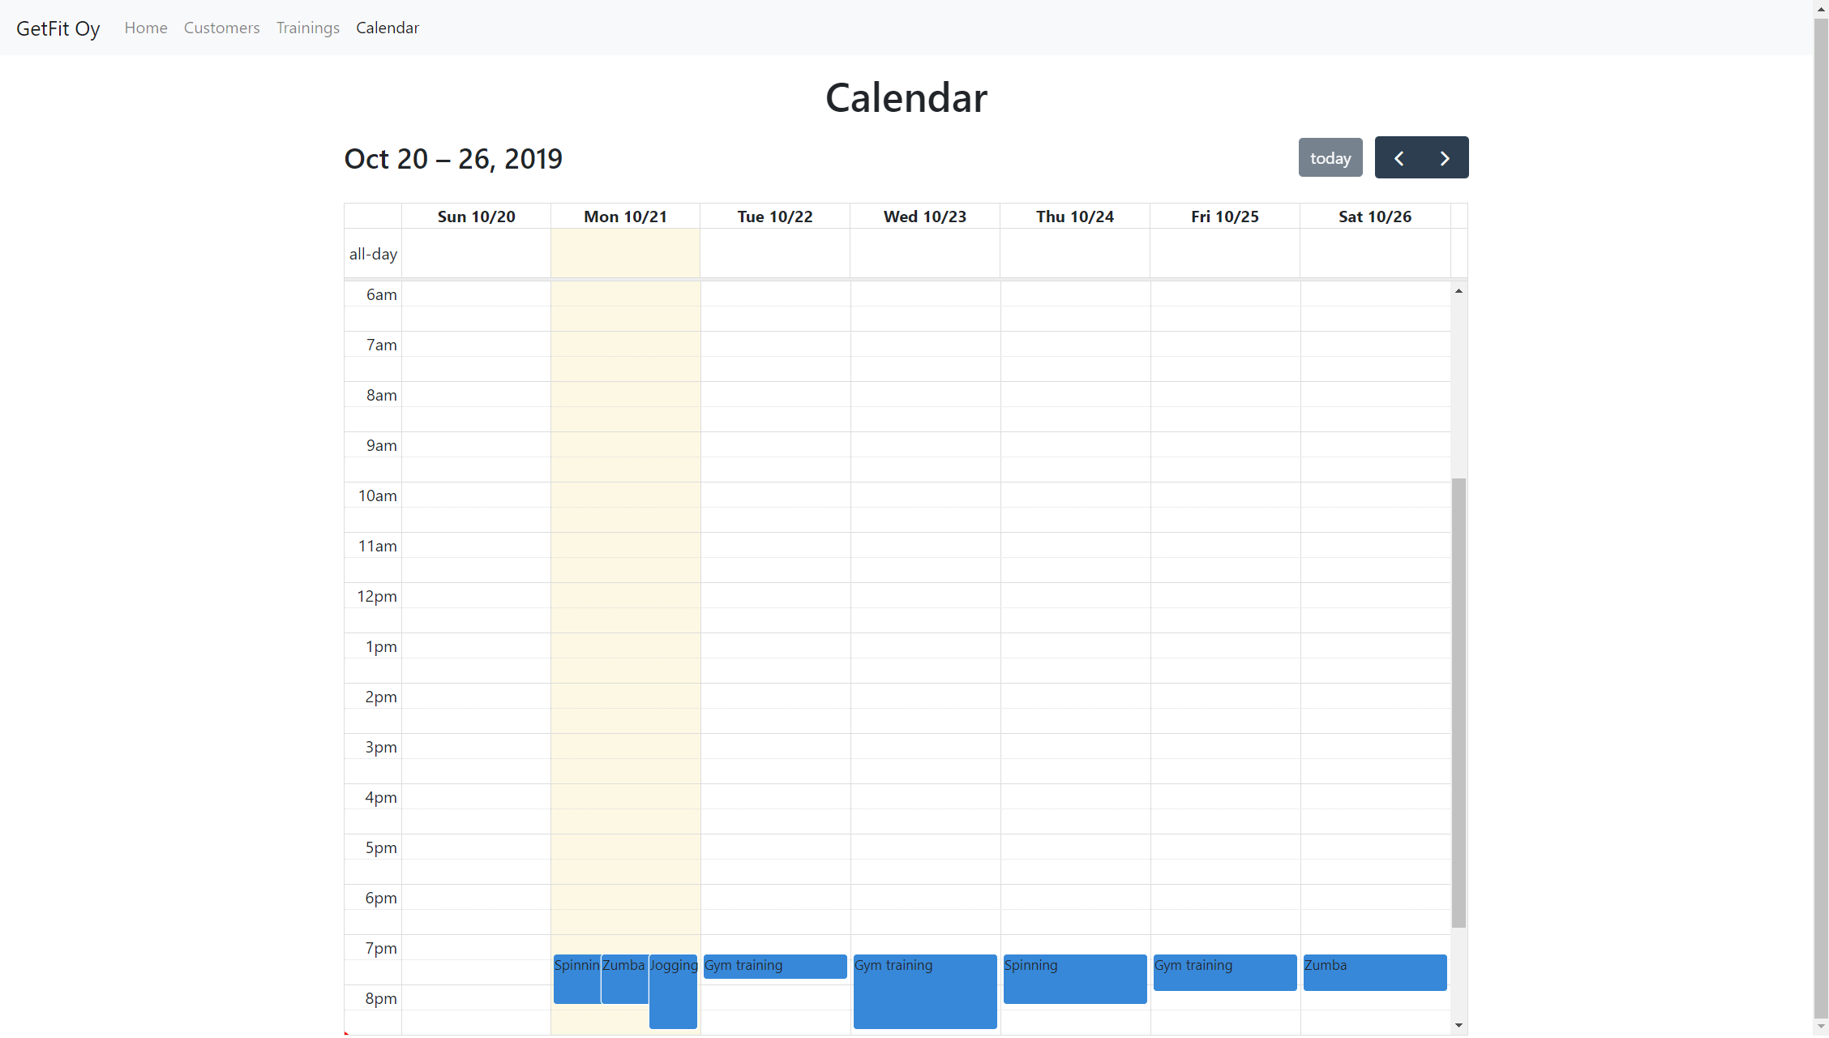Open Monday's Zumba event
The image size is (1829, 1038).
point(623,979)
